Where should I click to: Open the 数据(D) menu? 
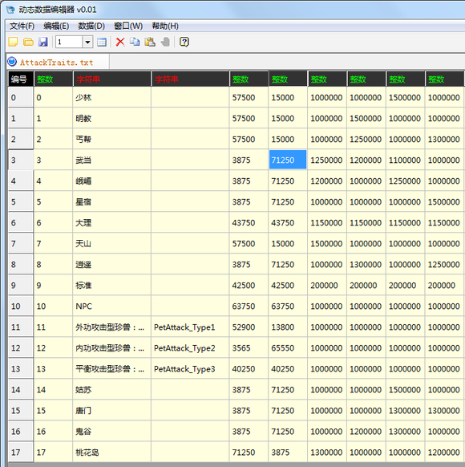click(91, 26)
